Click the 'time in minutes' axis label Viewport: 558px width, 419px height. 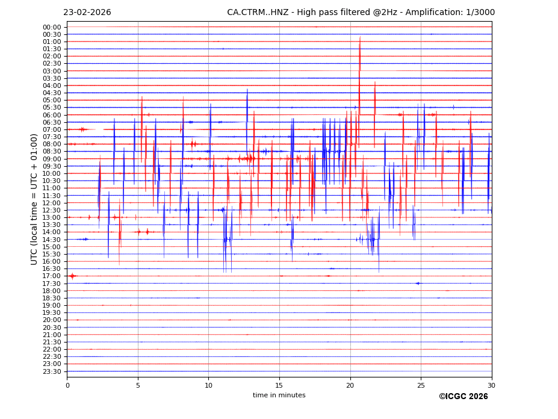pyautogui.click(x=279, y=395)
